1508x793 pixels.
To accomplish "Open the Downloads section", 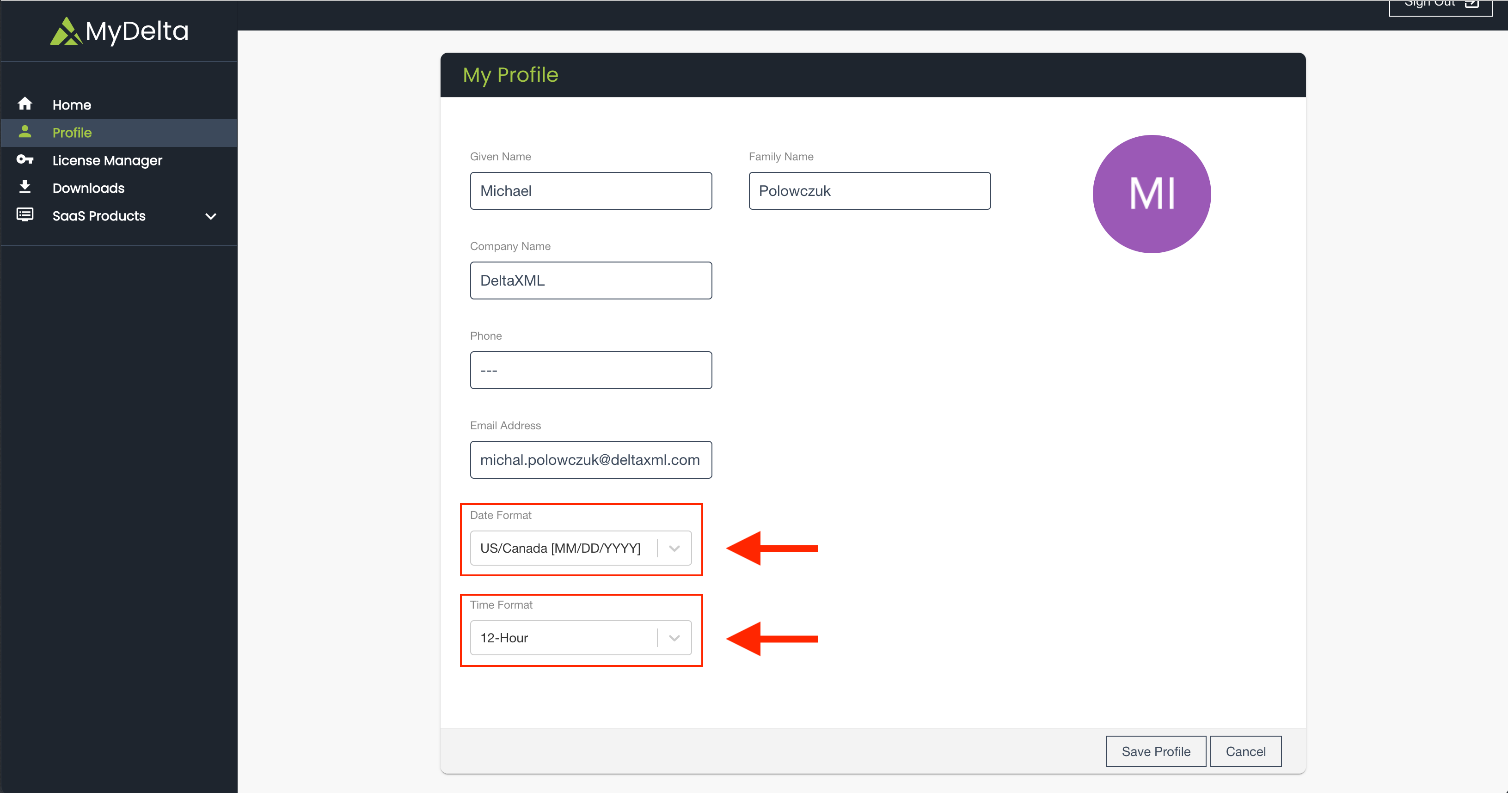I will (88, 187).
